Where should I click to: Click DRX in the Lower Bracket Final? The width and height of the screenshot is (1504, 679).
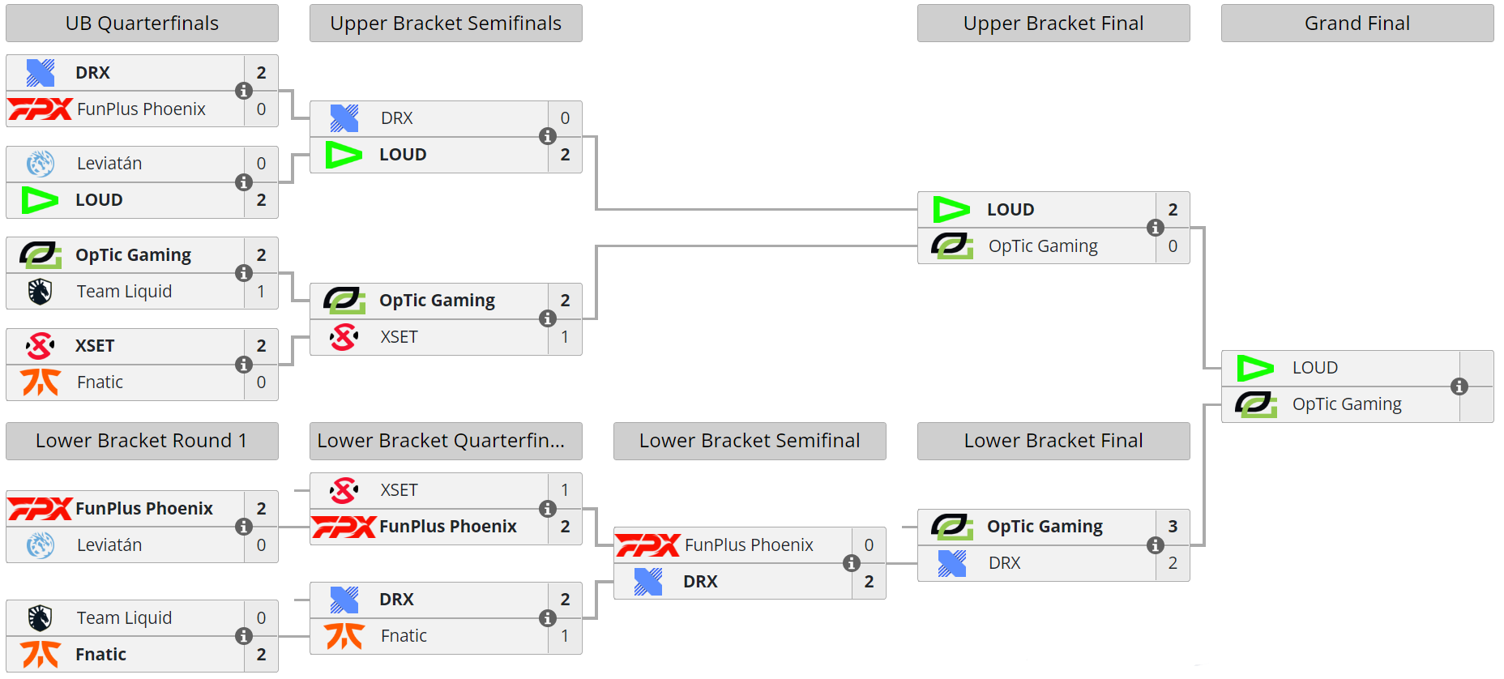point(1004,563)
